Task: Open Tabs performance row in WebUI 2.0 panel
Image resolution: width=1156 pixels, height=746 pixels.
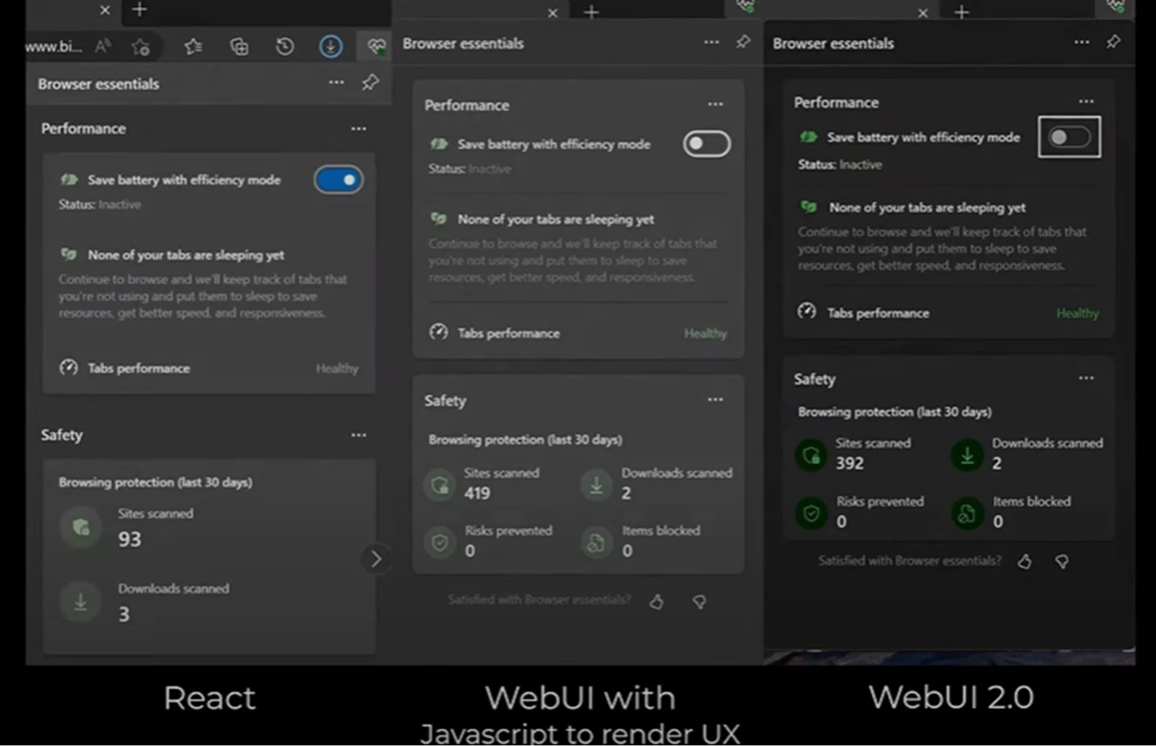Action: tap(948, 313)
